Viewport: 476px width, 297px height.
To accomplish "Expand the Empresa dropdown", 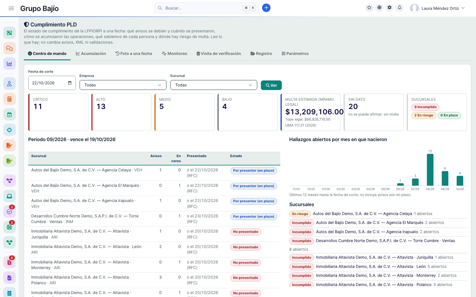I will tap(123, 85).
